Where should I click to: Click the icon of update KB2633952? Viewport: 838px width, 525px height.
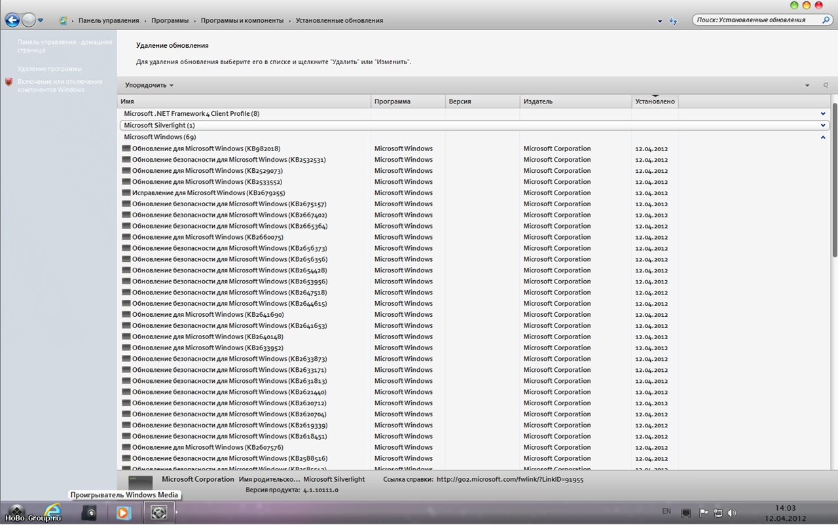[x=126, y=348]
